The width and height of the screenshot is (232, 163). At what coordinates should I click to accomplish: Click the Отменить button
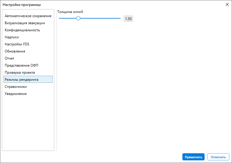(x=218, y=157)
